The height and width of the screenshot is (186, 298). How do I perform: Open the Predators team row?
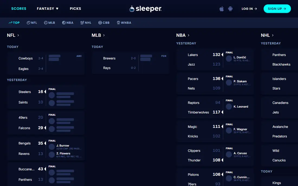pos(280,136)
